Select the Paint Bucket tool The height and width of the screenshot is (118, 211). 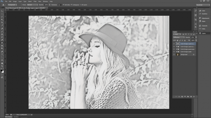[2, 43]
